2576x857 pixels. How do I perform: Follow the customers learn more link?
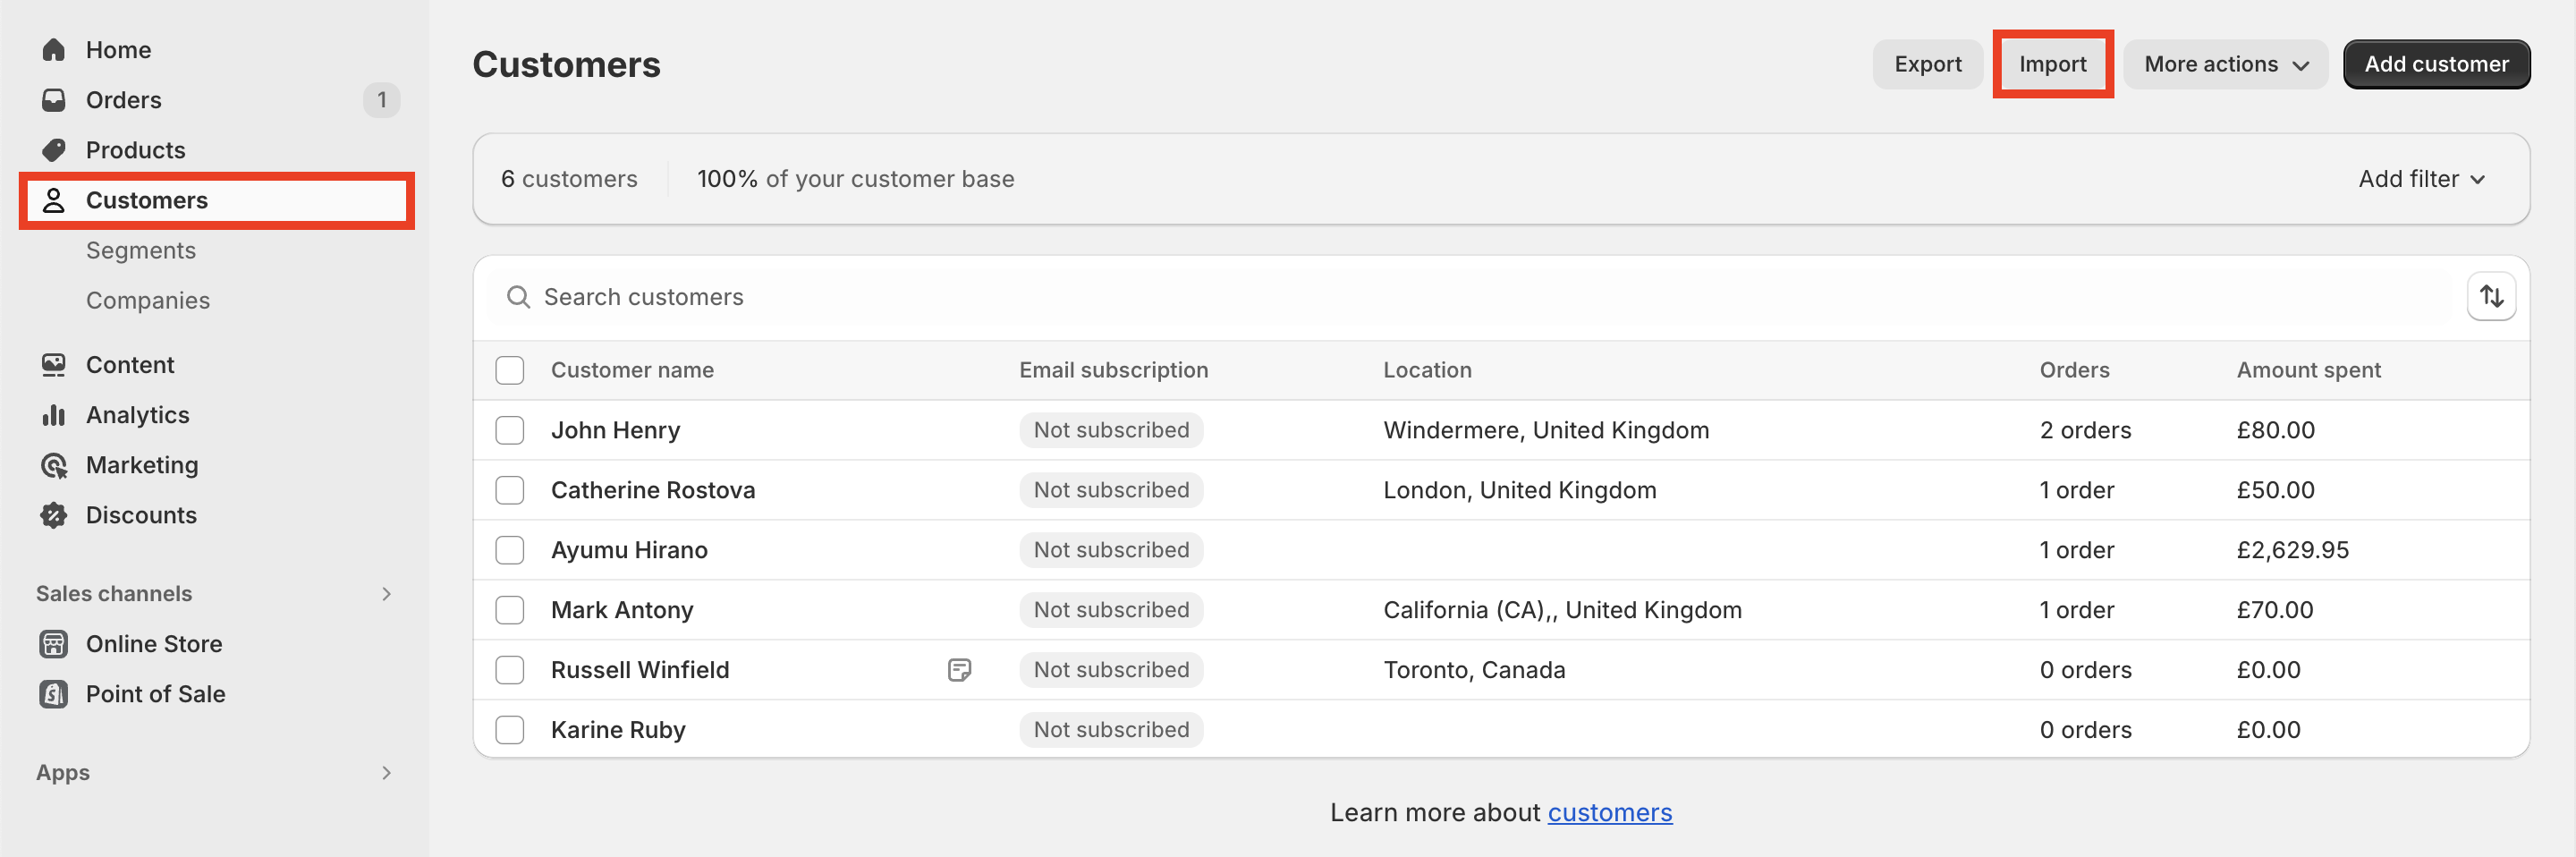coord(1609,813)
